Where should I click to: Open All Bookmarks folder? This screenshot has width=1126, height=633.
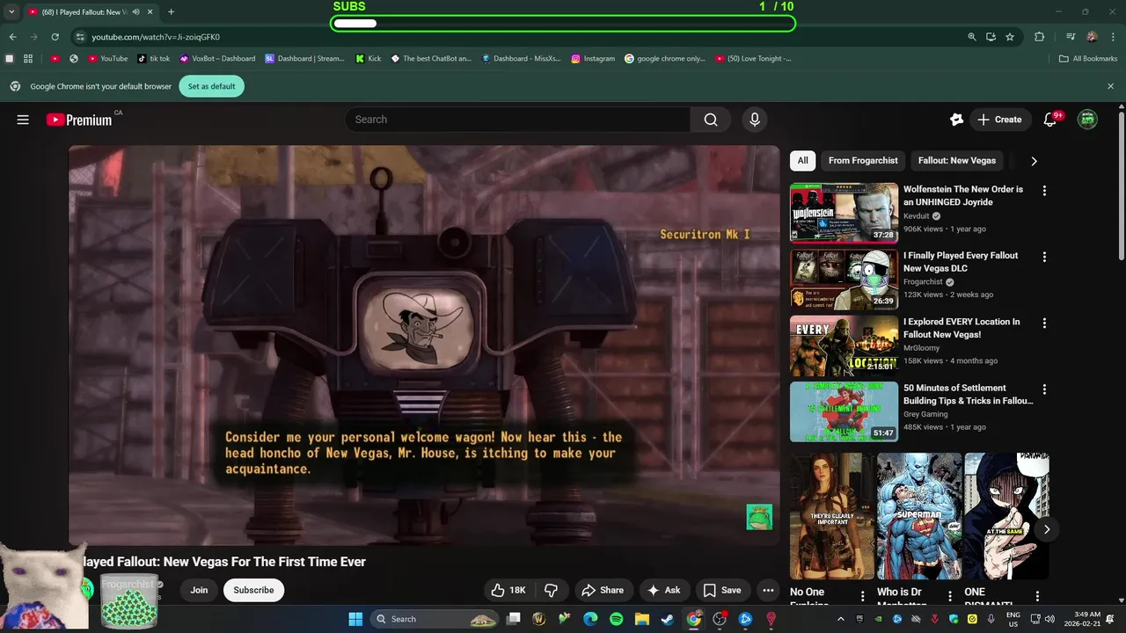pyautogui.click(x=1088, y=59)
